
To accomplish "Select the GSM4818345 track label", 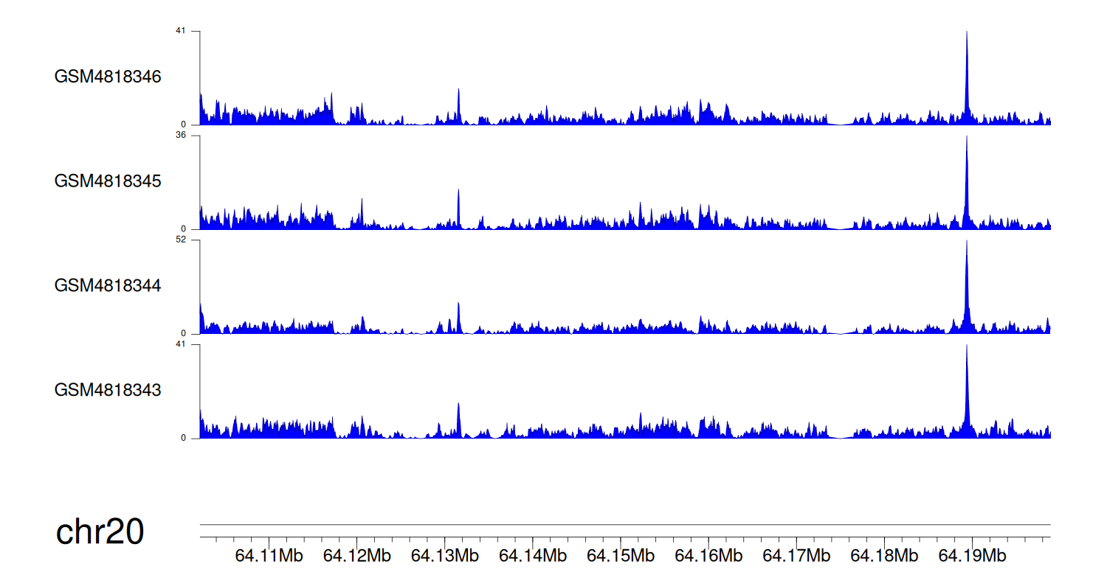I will click(x=108, y=181).
